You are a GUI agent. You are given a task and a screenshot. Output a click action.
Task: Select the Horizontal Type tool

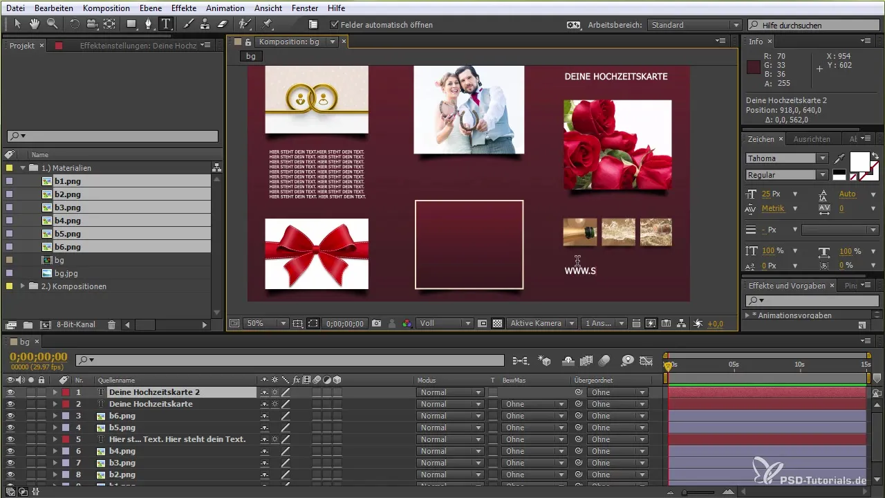(x=167, y=24)
